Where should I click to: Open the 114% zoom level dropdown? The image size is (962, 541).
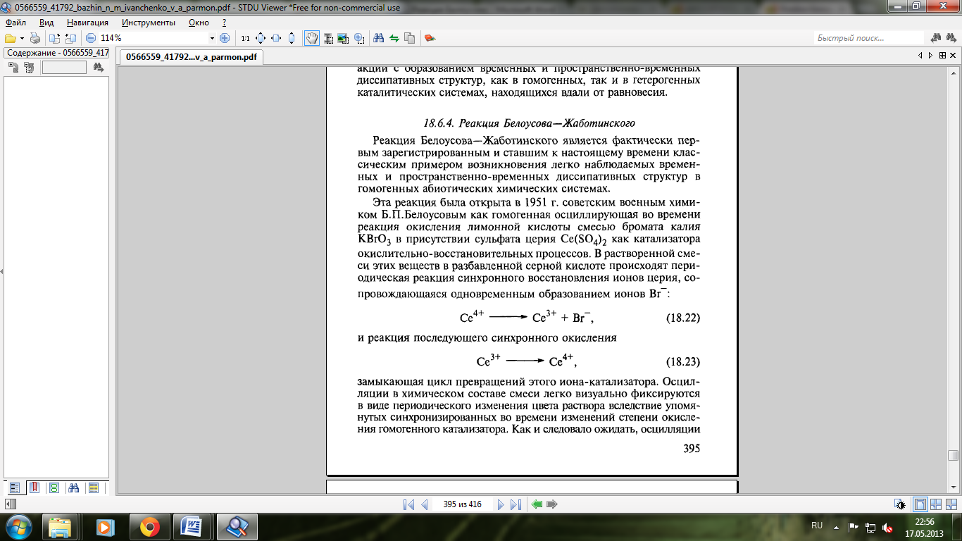(213, 38)
